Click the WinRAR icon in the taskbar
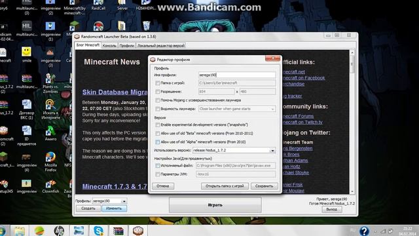Screen dimensions: 419x236 118,230
